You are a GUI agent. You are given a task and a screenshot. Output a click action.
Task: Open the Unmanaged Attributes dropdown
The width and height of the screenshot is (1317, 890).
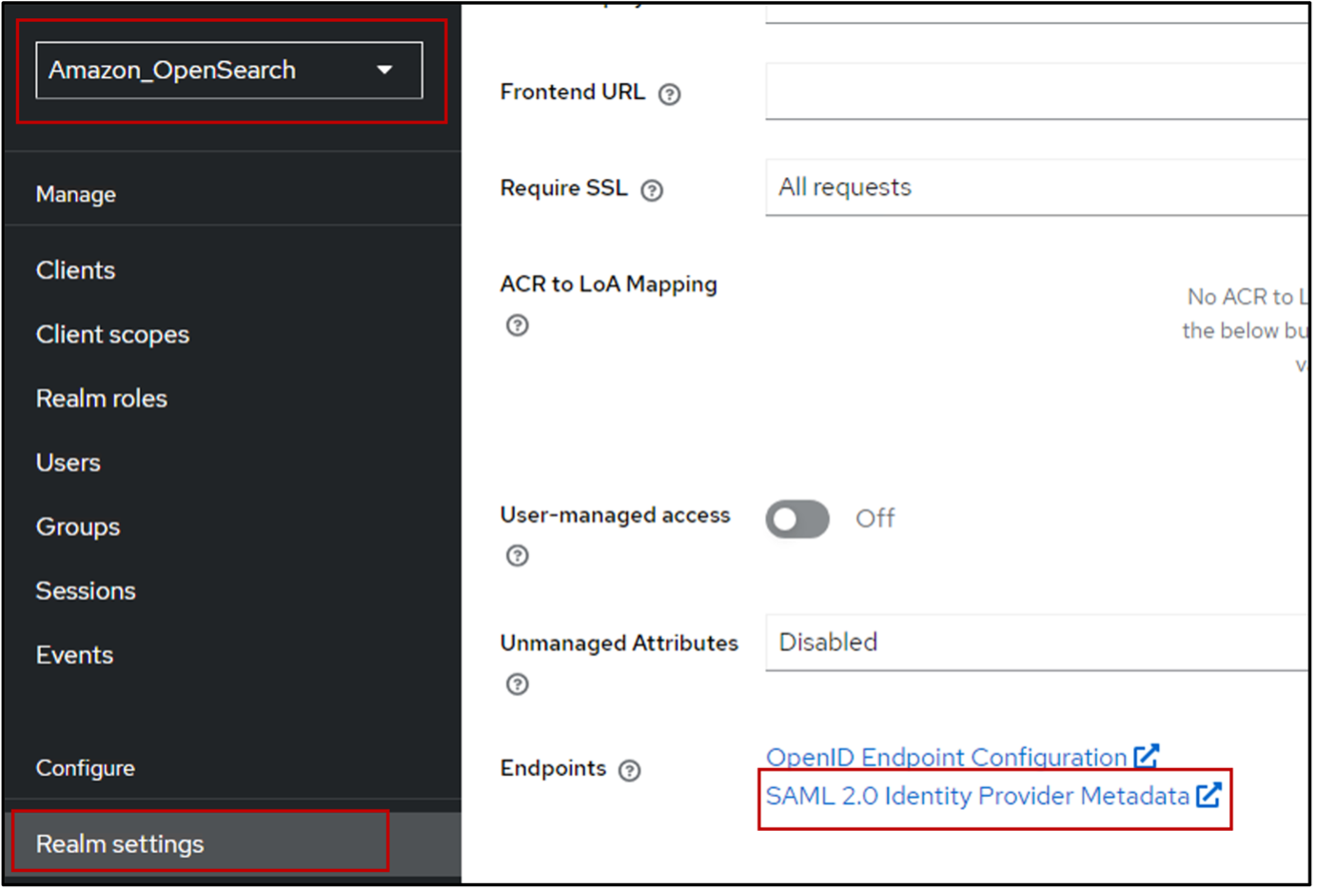1037,643
